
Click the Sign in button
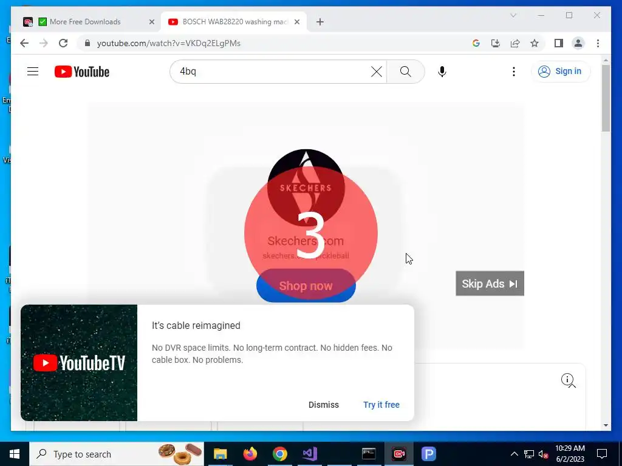[x=561, y=72]
